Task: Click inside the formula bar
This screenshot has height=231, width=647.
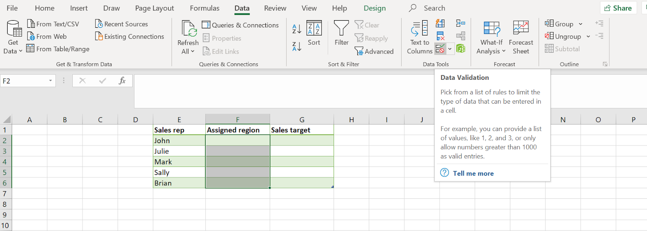Action: pyautogui.click(x=283, y=91)
